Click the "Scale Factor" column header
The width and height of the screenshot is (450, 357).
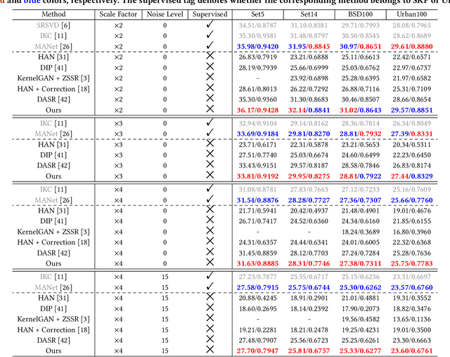118,14
